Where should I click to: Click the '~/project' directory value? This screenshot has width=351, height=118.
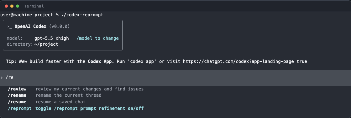46,44
